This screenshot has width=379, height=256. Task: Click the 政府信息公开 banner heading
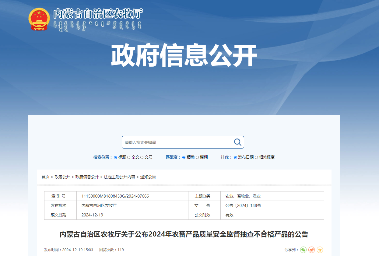pyautogui.click(x=184, y=56)
